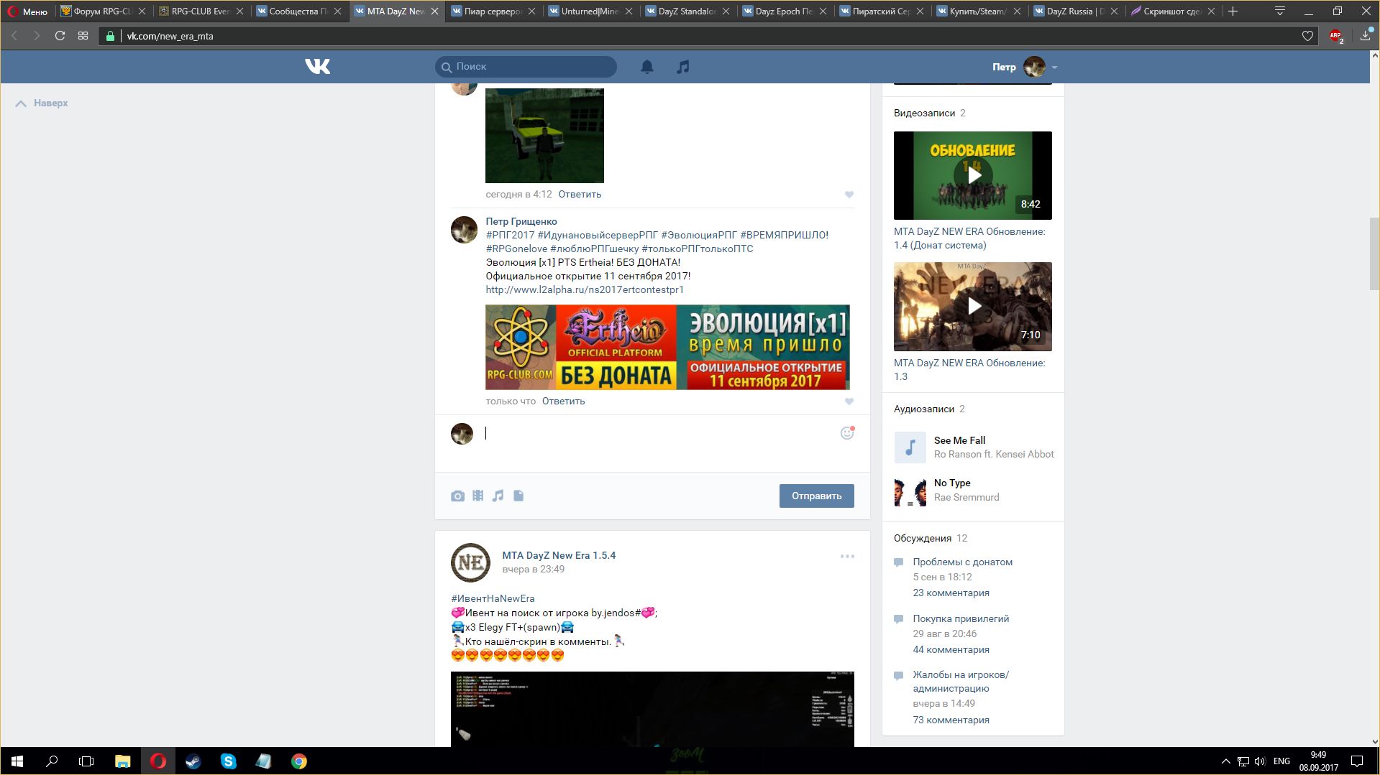This screenshot has width=1380, height=775.
Task: Open Opera tab menu icon
Action: click(1280, 11)
